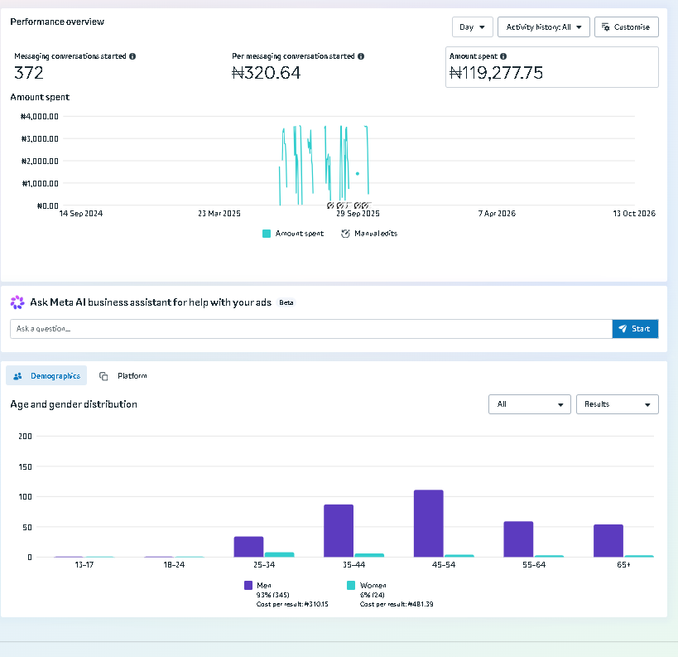This screenshot has height=657, width=678.
Task: Click the 18-24 age group label
Action: [x=174, y=565]
